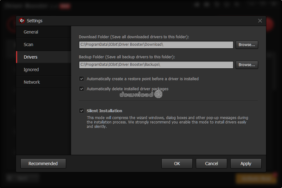
Task: Click the Download Folder path field
Action: click(156, 45)
